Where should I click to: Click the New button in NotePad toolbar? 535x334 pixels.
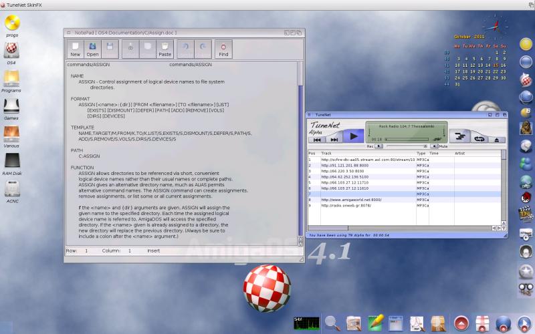75,49
